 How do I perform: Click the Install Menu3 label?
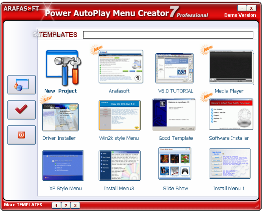coord(119,189)
